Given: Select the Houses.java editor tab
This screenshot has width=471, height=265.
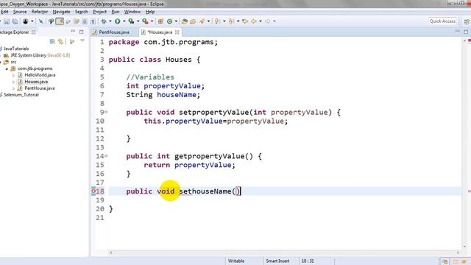Looking at the screenshot, I should 160,32.
